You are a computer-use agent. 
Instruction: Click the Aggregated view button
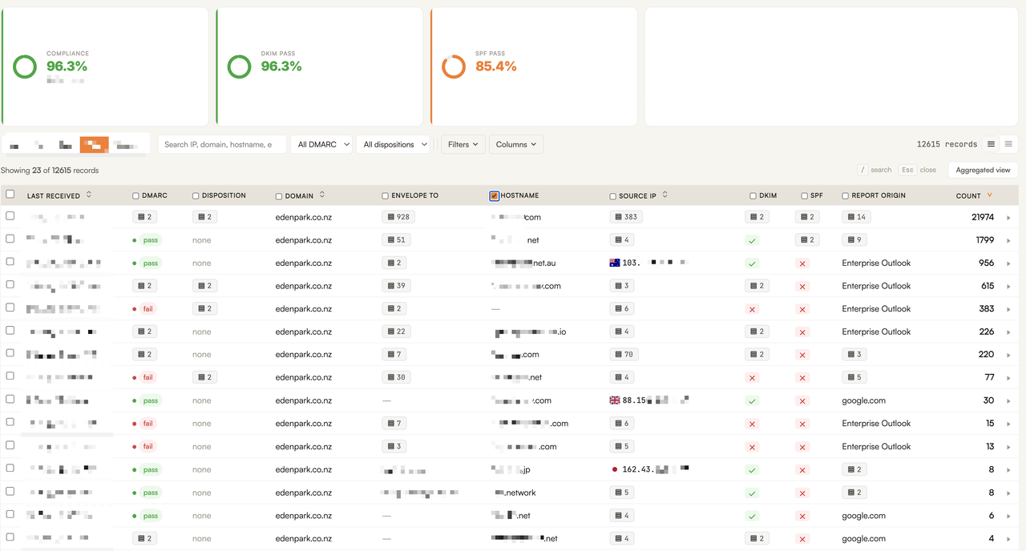pyautogui.click(x=983, y=170)
